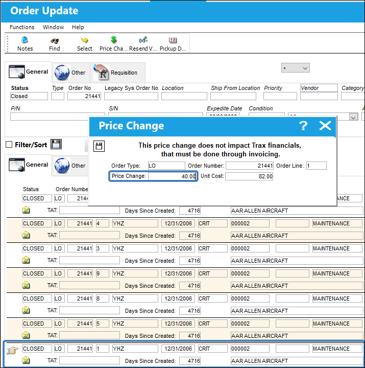Viewport: 365px width, 368px height.
Task: Click the Find binoculars icon
Action: pos(55,41)
